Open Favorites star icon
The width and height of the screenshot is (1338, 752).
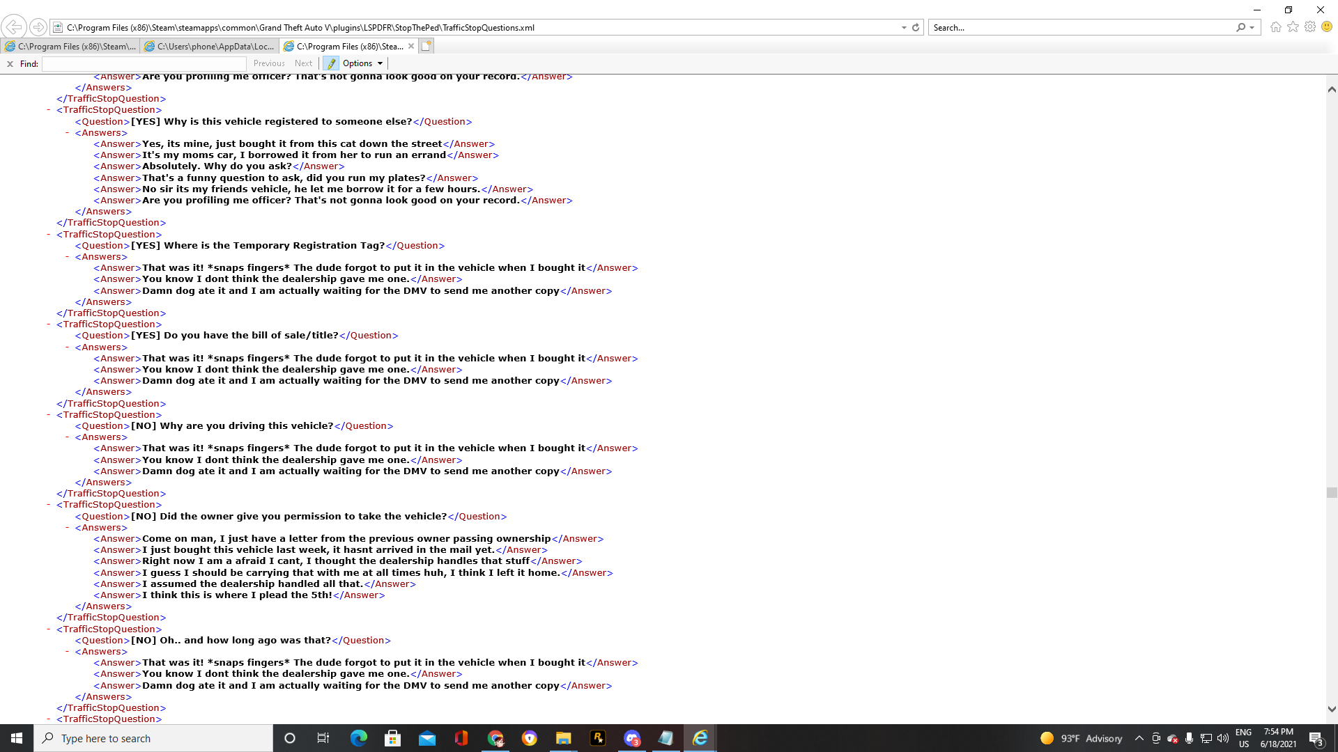tap(1293, 27)
